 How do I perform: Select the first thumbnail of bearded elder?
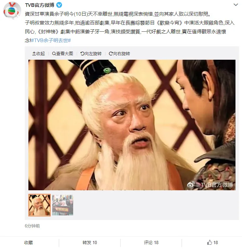point(40,205)
